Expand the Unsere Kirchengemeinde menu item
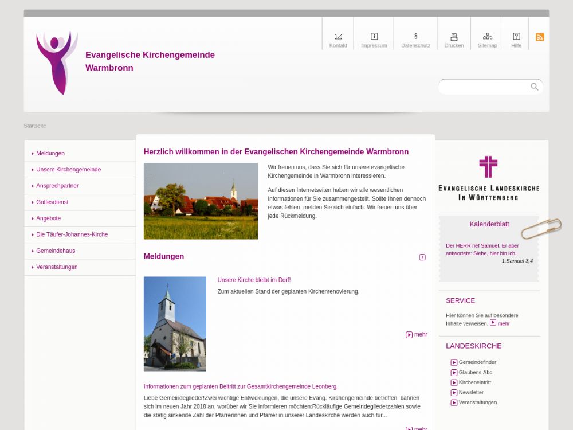This screenshot has height=430, width=573. [68, 170]
